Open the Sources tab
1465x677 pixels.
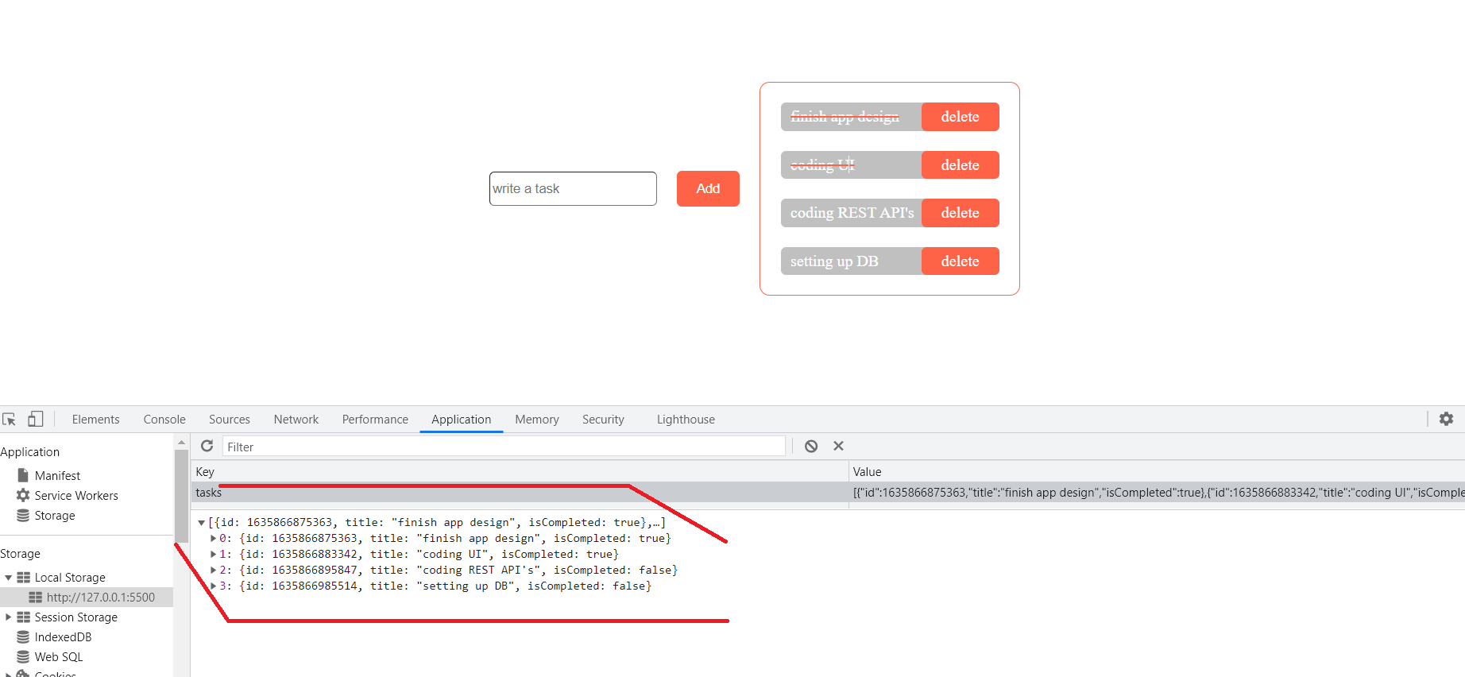(x=230, y=419)
